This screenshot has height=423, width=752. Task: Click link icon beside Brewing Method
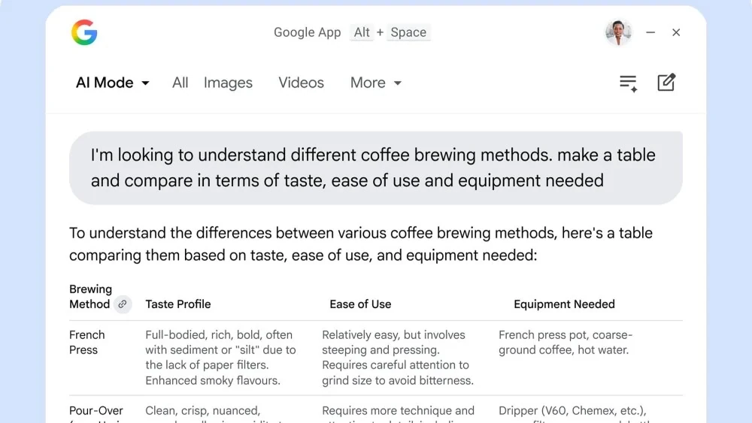coord(123,304)
